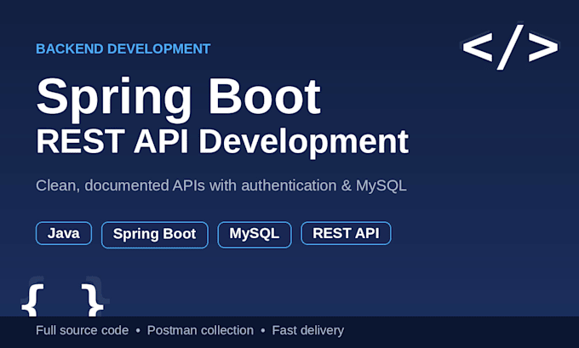Click the curly braces { } icon
579x348 pixels.
tap(62, 300)
